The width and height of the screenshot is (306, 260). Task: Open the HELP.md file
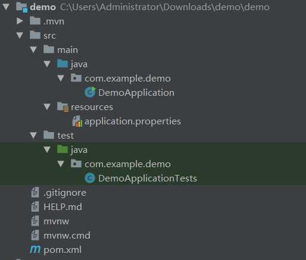tap(63, 207)
